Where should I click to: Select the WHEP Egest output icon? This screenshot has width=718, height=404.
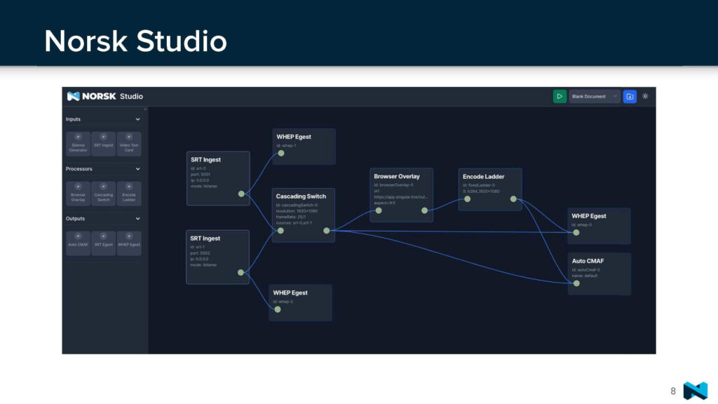tap(128, 243)
